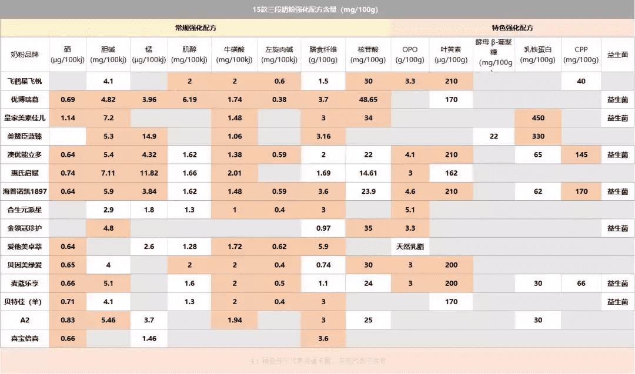Image resolution: width=635 pixels, height=374 pixels.
Task: Click the 170 CPP value for 海普诺凯1897
Action: [x=581, y=191]
